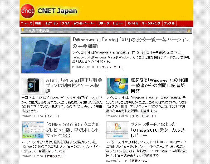Open the Office 2010 screenshot thumbnail

[x=33, y=130]
